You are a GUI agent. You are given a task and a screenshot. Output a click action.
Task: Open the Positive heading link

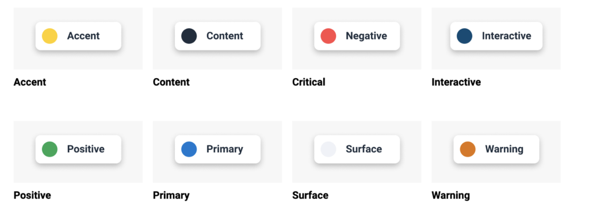pos(32,195)
